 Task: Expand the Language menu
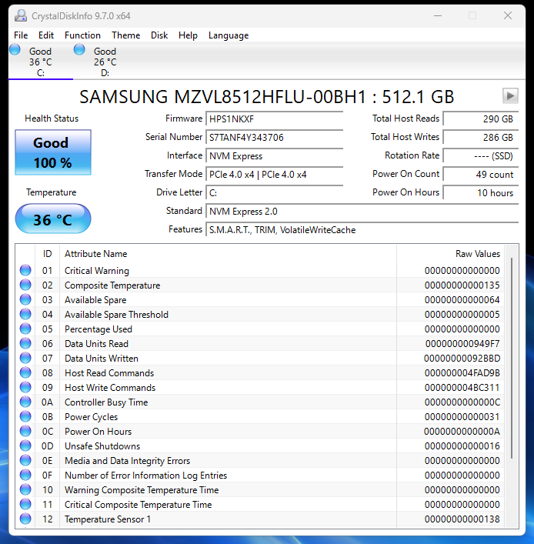(x=229, y=35)
